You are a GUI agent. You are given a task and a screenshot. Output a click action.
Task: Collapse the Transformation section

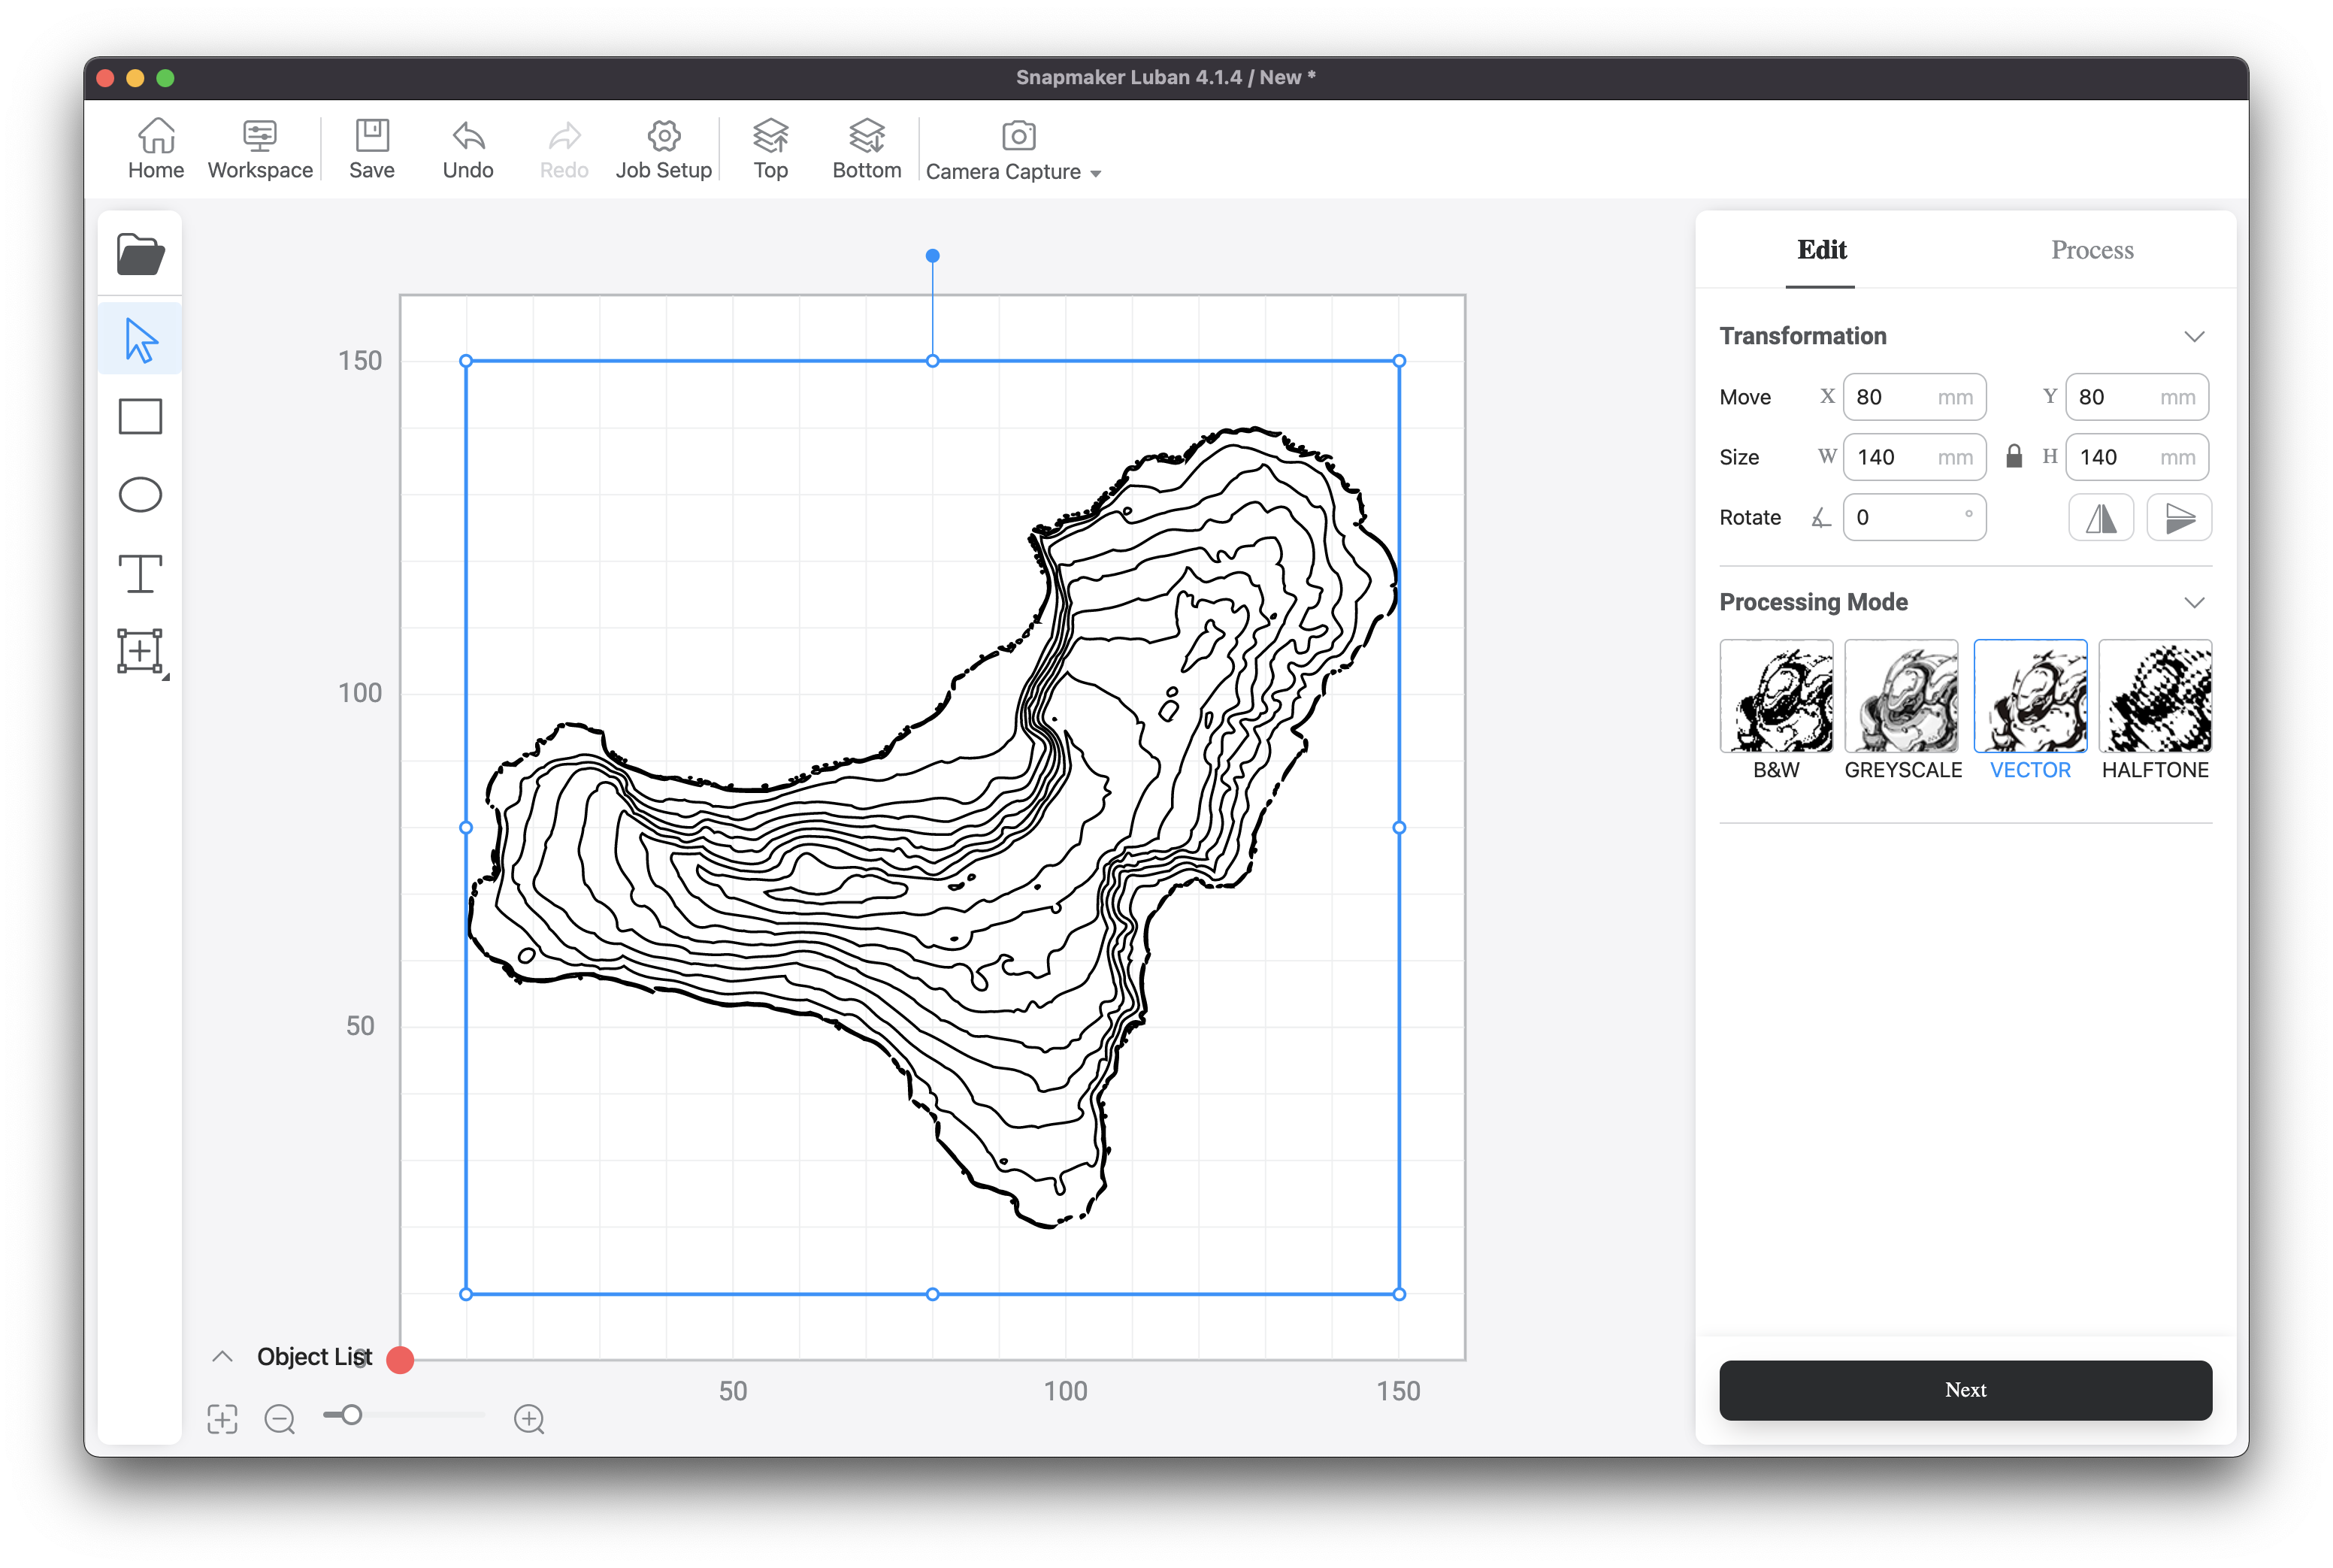coord(2194,336)
